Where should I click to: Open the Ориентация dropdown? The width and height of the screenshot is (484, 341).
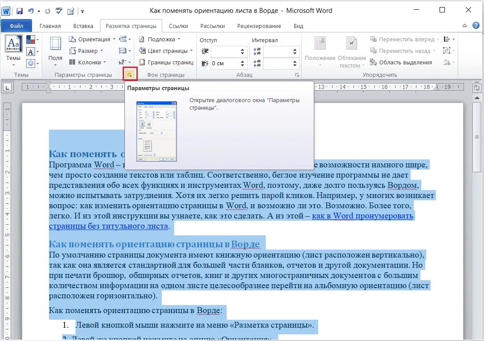[92, 39]
